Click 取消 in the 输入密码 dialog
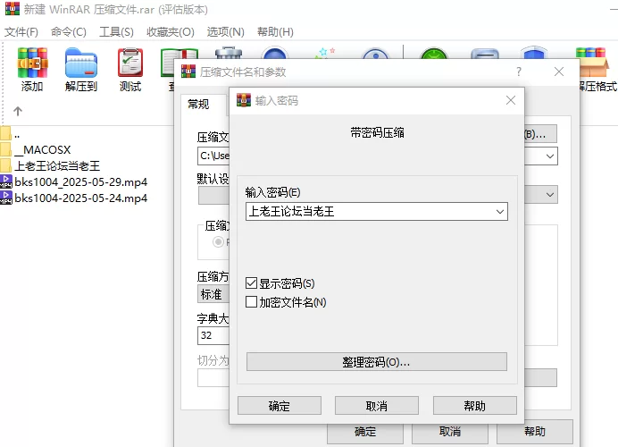The height and width of the screenshot is (447, 618). point(376,406)
